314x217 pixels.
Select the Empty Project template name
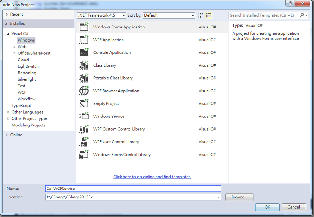(x=106, y=103)
